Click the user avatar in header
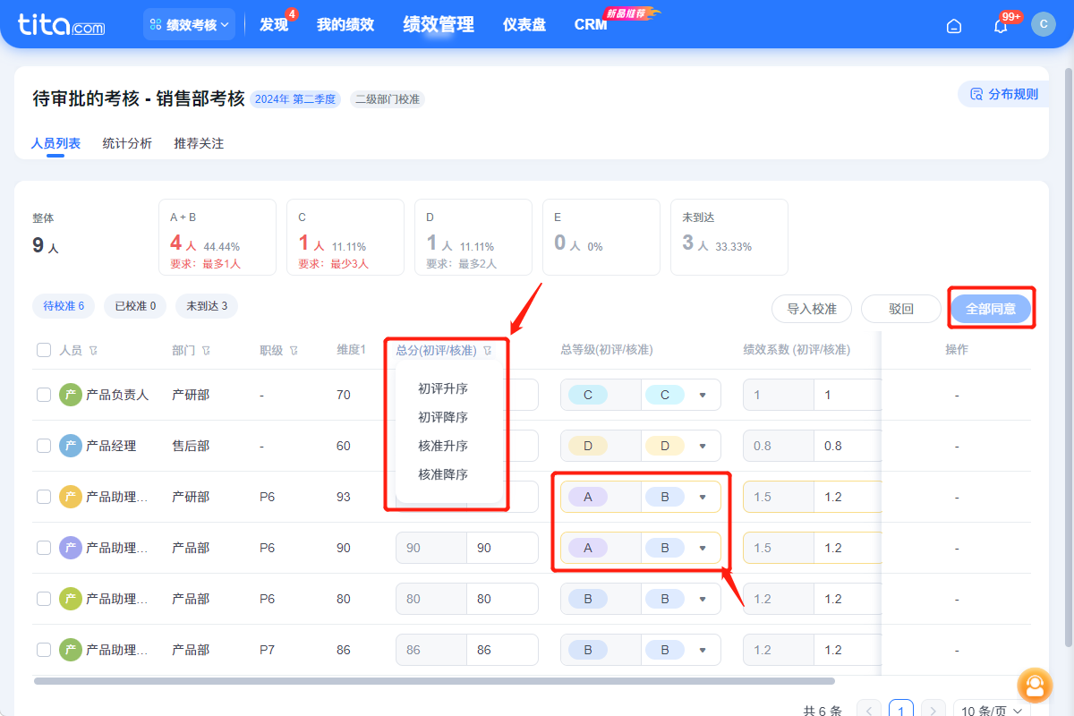The image size is (1074, 716). 1043,24
